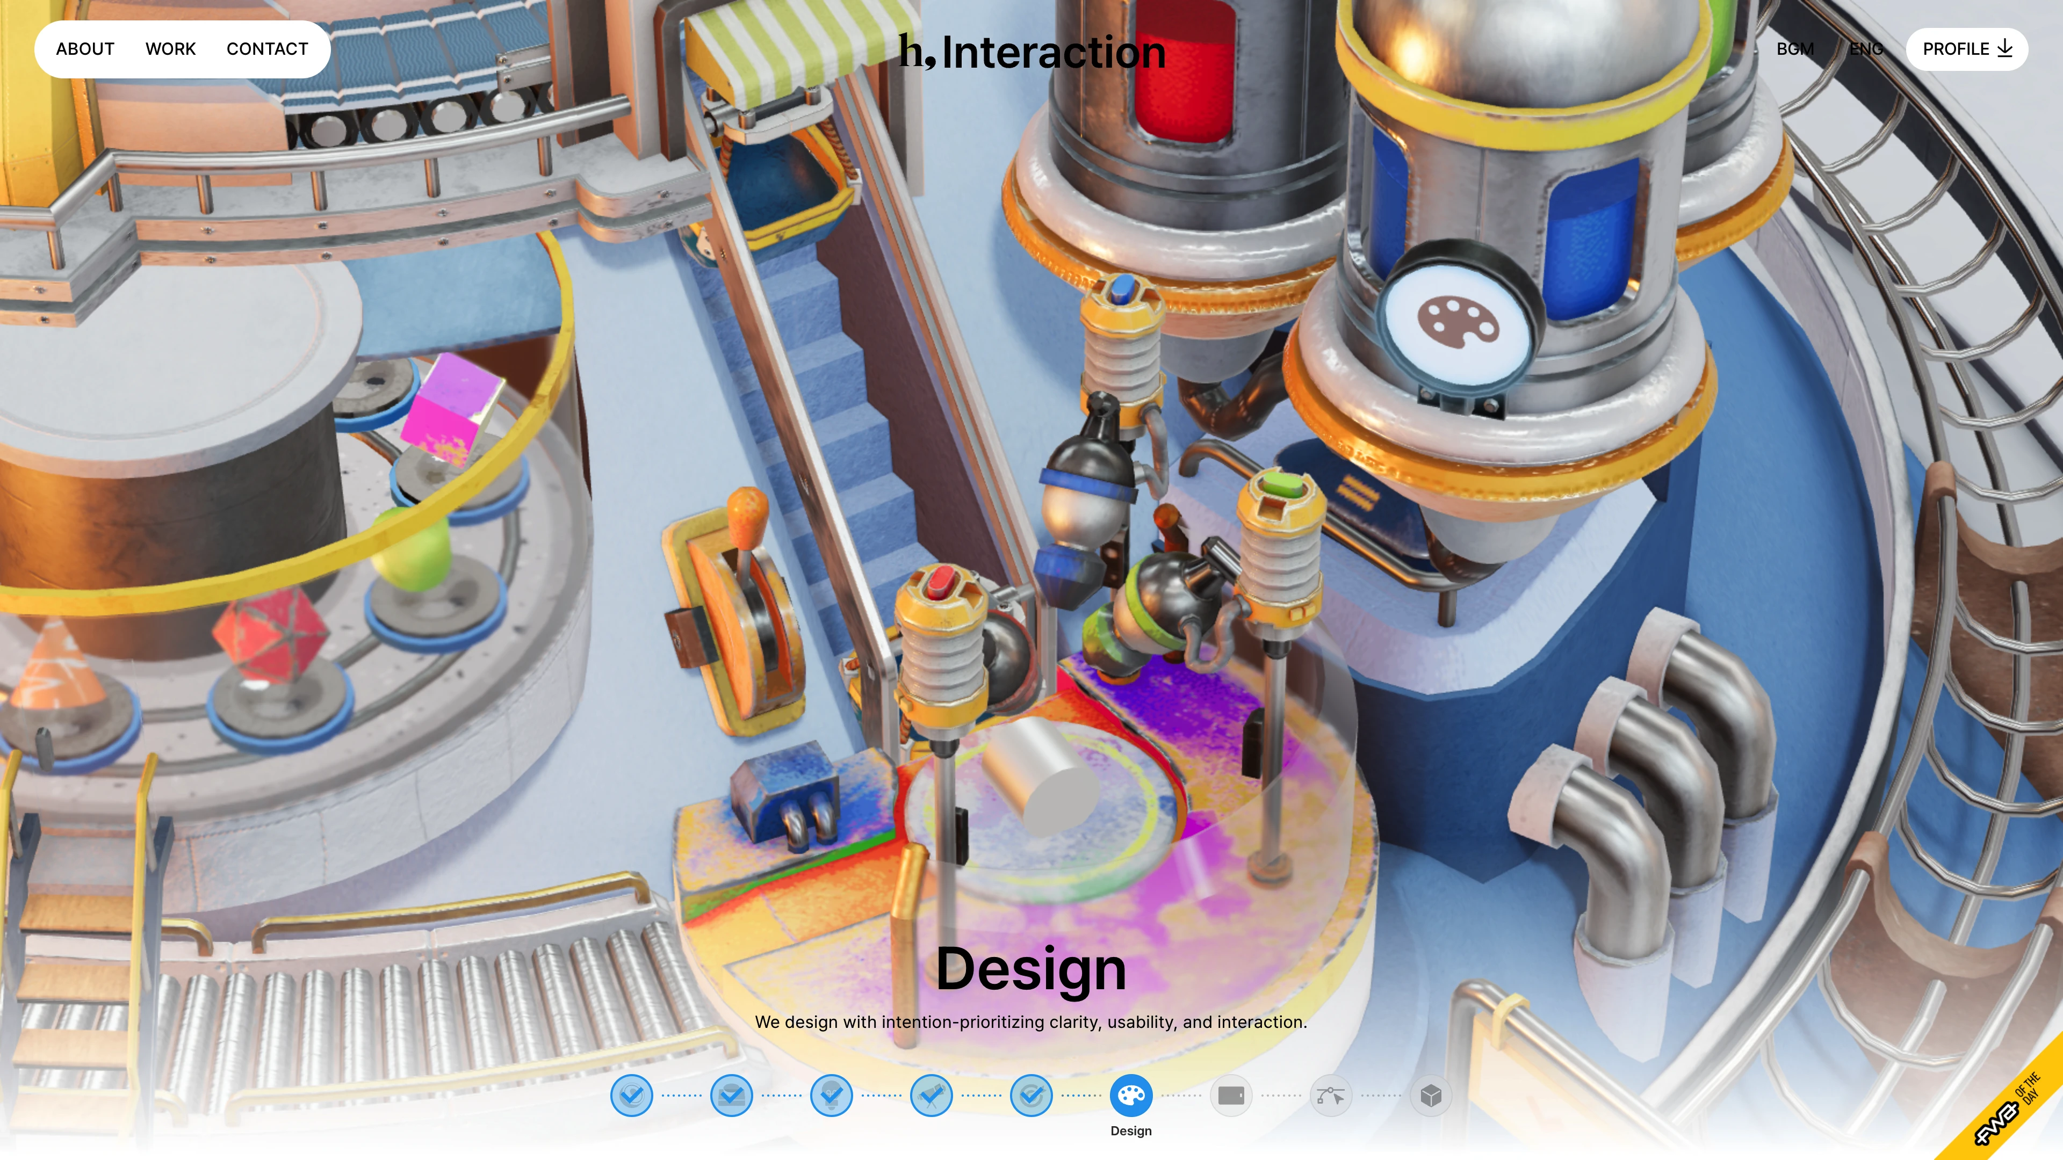Viewport: 2063px width, 1160px height.
Task: Toggle the BGM background music
Action: point(1795,49)
